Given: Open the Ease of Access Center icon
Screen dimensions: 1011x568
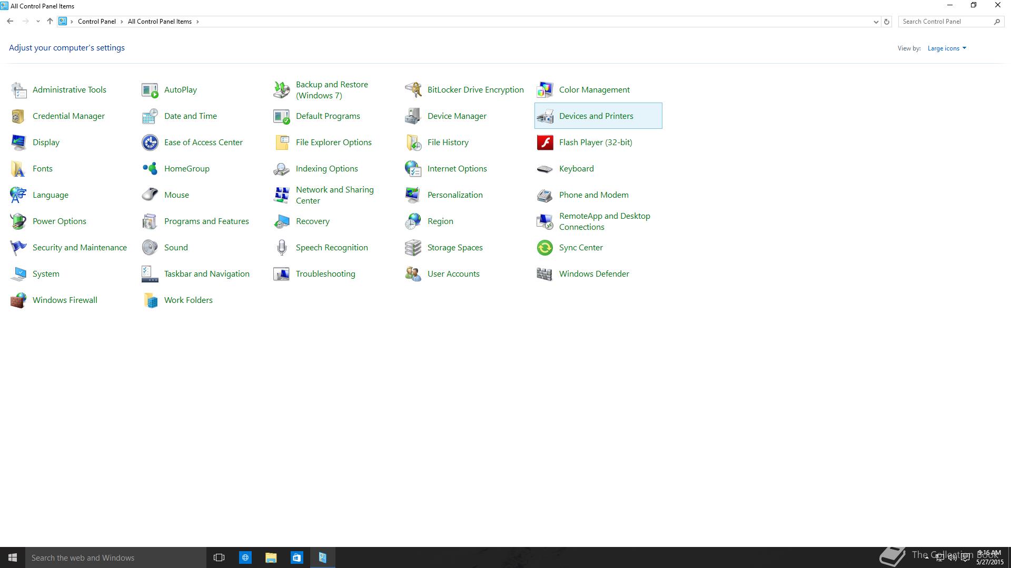Looking at the screenshot, I should tap(150, 143).
